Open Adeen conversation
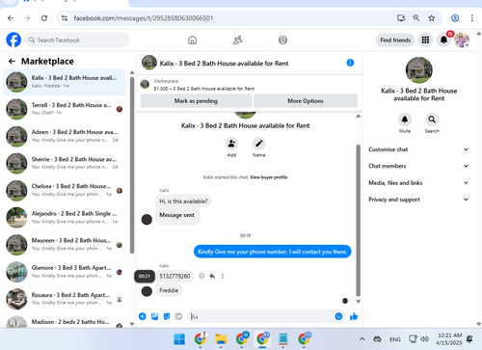Viewport: 482px width, 350px height. pos(65,136)
